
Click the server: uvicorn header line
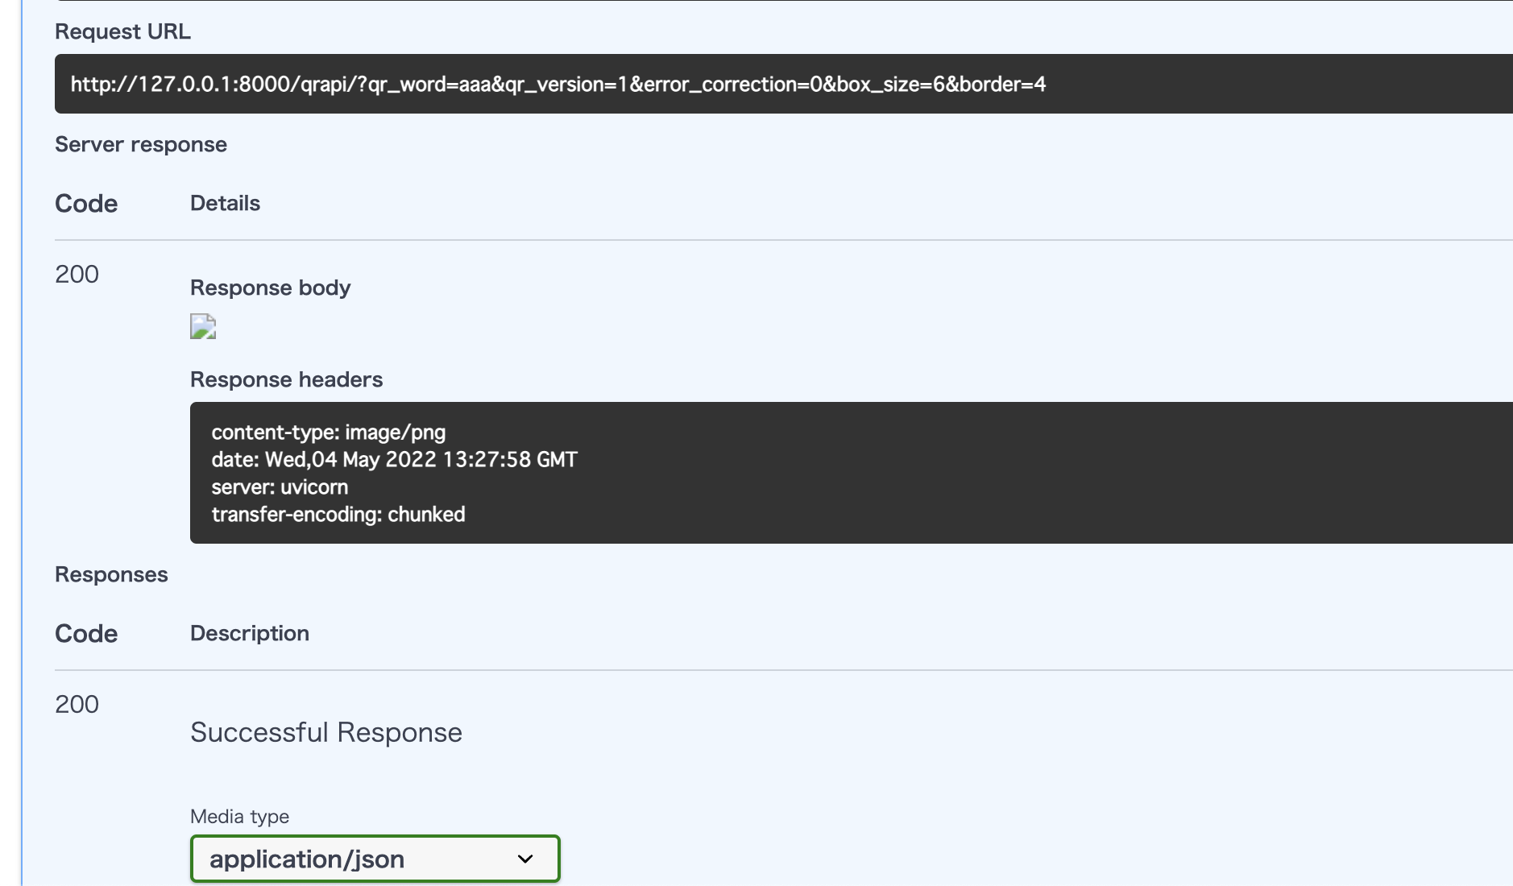pos(280,487)
